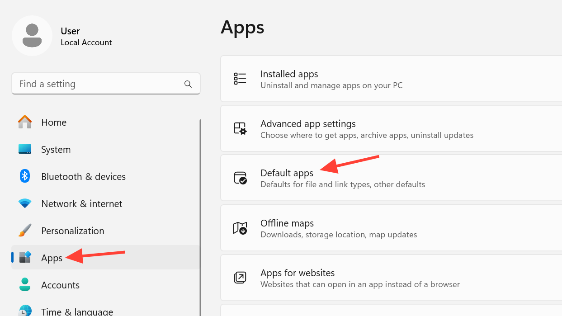Click the Offline maps download icon
The image size is (562, 316).
point(240,228)
